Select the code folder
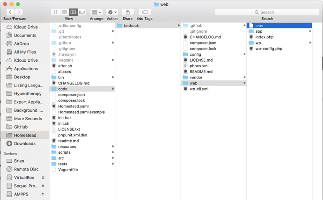The width and height of the screenshot is (323, 200). [82, 89]
